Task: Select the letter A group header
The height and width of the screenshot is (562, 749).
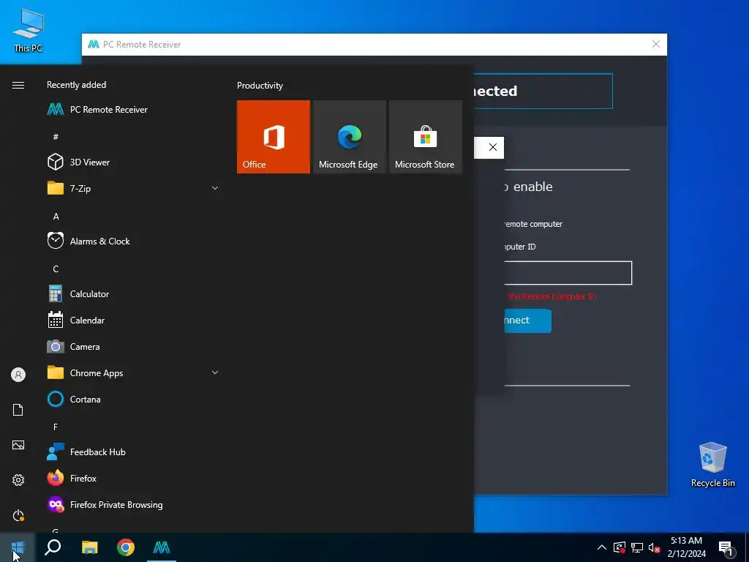Action: 56,217
